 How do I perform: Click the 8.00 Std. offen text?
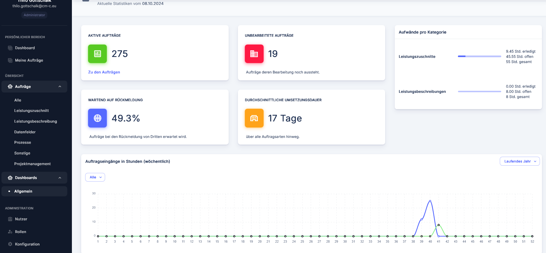[x=519, y=92]
